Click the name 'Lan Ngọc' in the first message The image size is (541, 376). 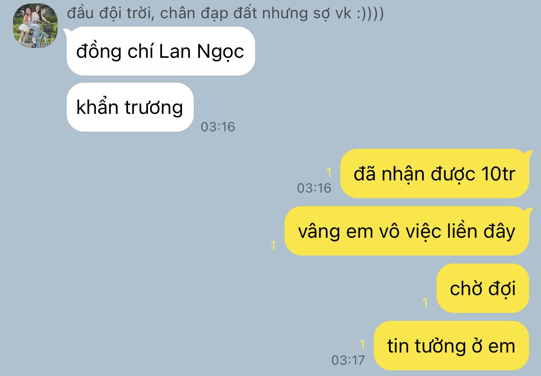201,52
